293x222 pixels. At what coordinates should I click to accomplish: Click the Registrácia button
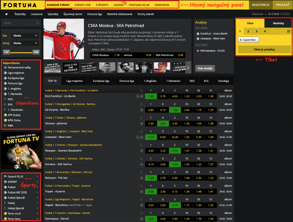pyautogui.click(x=261, y=5)
